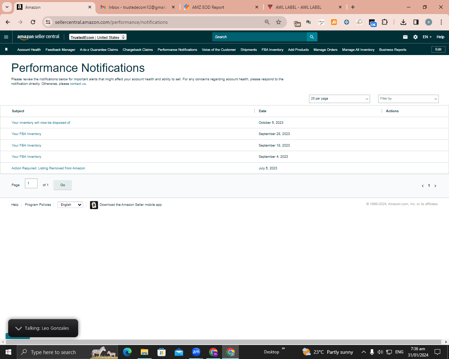Open a new browser tab

[x=353, y=7]
